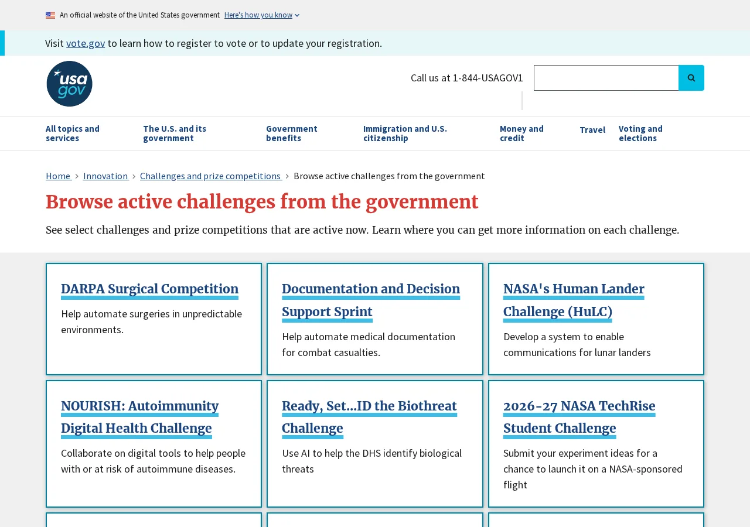Focus the site search input field
The width and height of the screenshot is (750, 527).
click(606, 78)
